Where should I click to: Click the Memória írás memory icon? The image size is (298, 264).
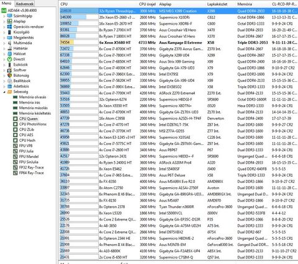(16, 102)
